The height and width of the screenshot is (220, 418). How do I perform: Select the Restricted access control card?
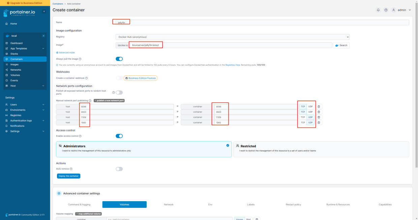(x=321, y=149)
